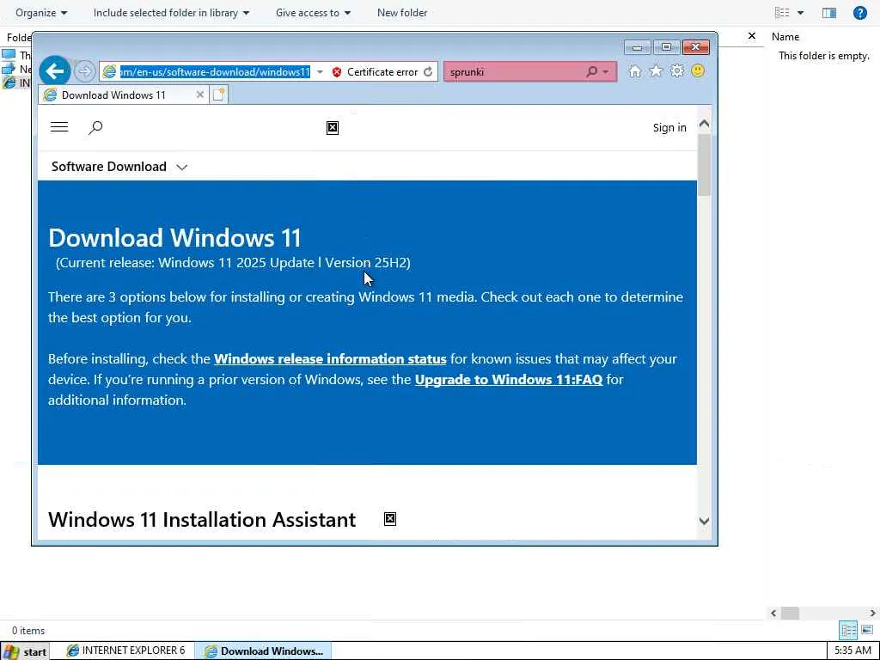Image resolution: width=880 pixels, height=660 pixels.
Task: Open the address bar dropdown arrow
Action: click(x=320, y=72)
